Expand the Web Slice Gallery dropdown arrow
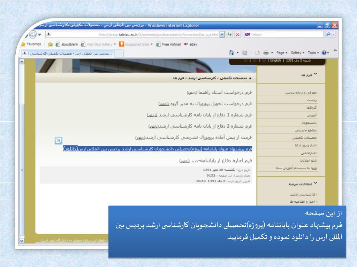357x267 pixels. point(115,44)
